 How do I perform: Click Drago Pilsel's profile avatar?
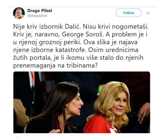tap(19, 13)
